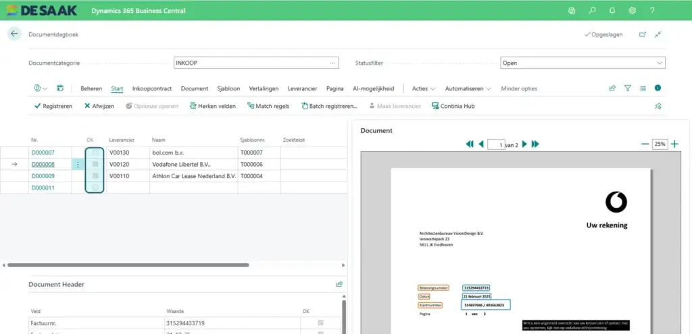Open help question mark

tap(652, 11)
